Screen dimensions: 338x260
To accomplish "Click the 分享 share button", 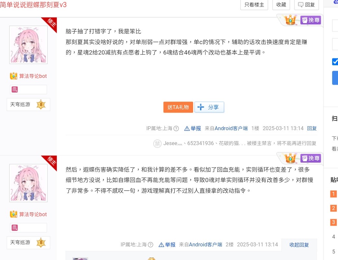I will pyautogui.click(x=209, y=107).
